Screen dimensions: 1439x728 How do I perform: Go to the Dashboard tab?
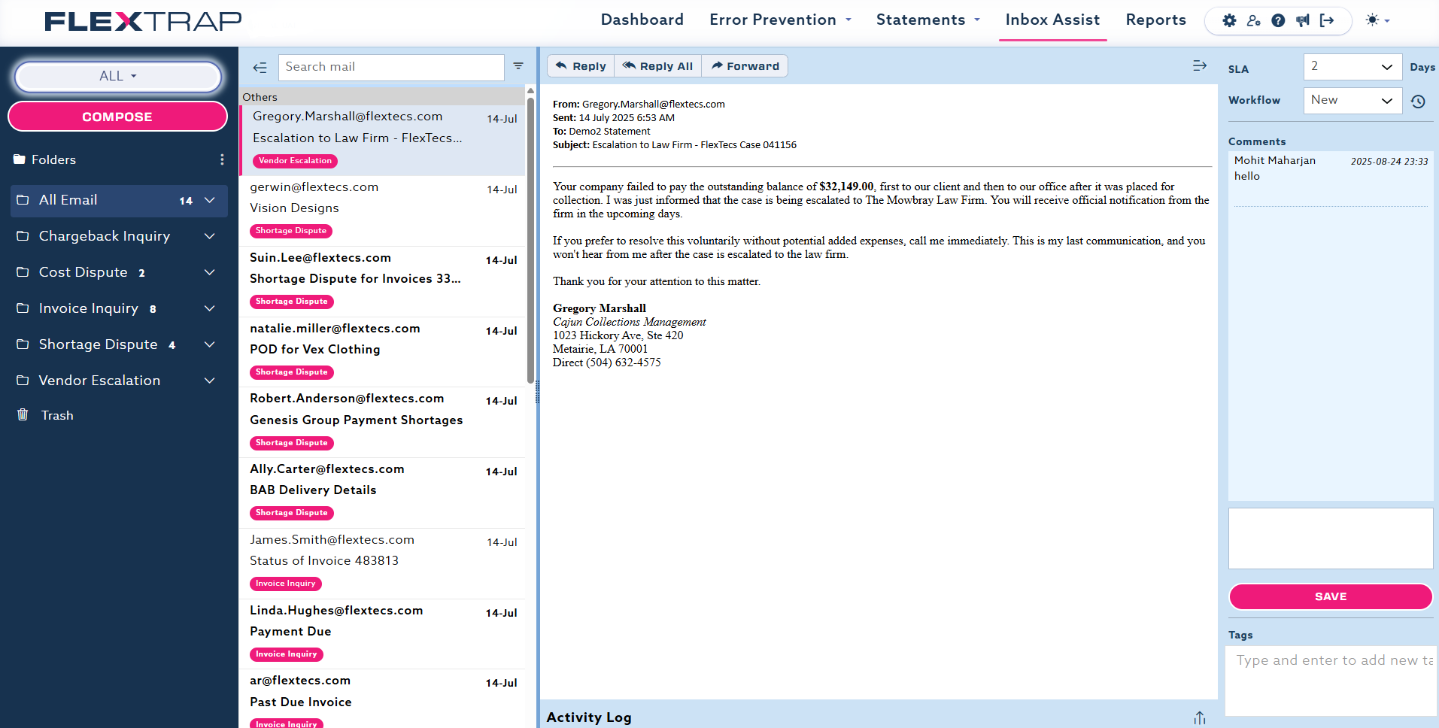[x=642, y=20]
